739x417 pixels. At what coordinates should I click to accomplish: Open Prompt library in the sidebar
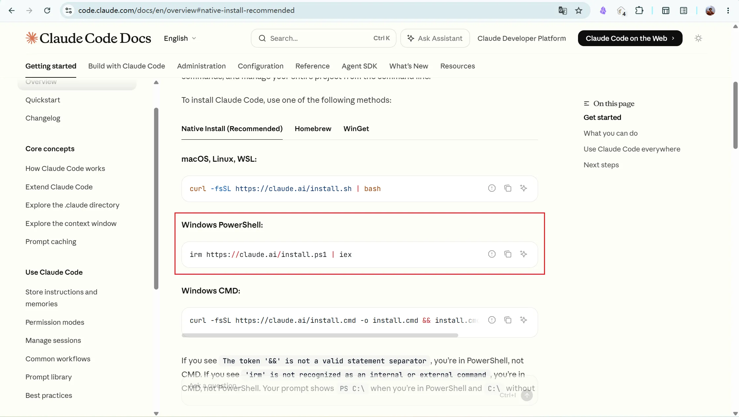pyautogui.click(x=48, y=377)
